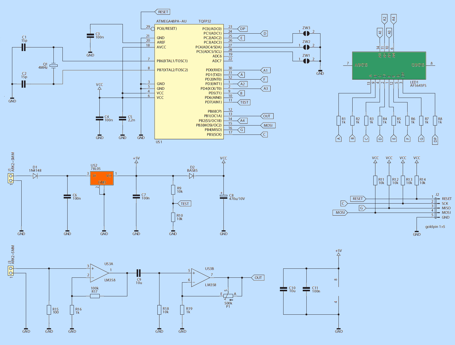Viewport: 455px width, 345px height.
Task: Click the "AVCC" pin name text
Action: tap(161, 47)
